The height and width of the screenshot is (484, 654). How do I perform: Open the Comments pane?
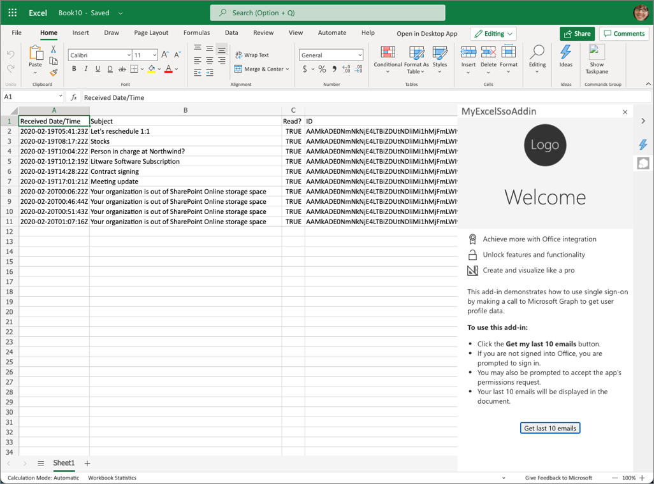[625, 33]
